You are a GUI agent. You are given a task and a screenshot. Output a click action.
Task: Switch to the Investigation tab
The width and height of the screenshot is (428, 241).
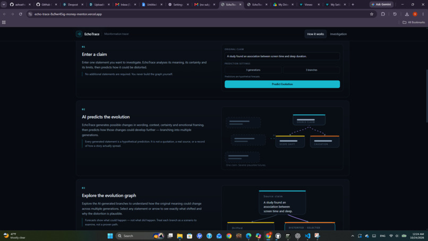click(x=338, y=34)
